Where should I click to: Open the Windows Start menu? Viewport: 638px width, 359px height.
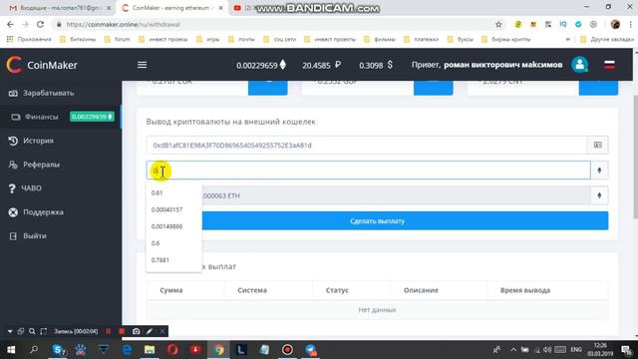coord(11,350)
